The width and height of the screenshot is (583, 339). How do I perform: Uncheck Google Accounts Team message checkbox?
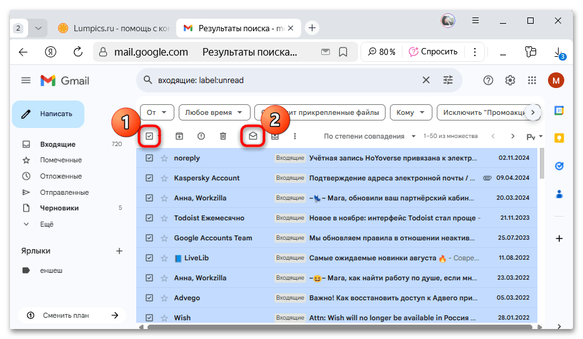click(149, 238)
